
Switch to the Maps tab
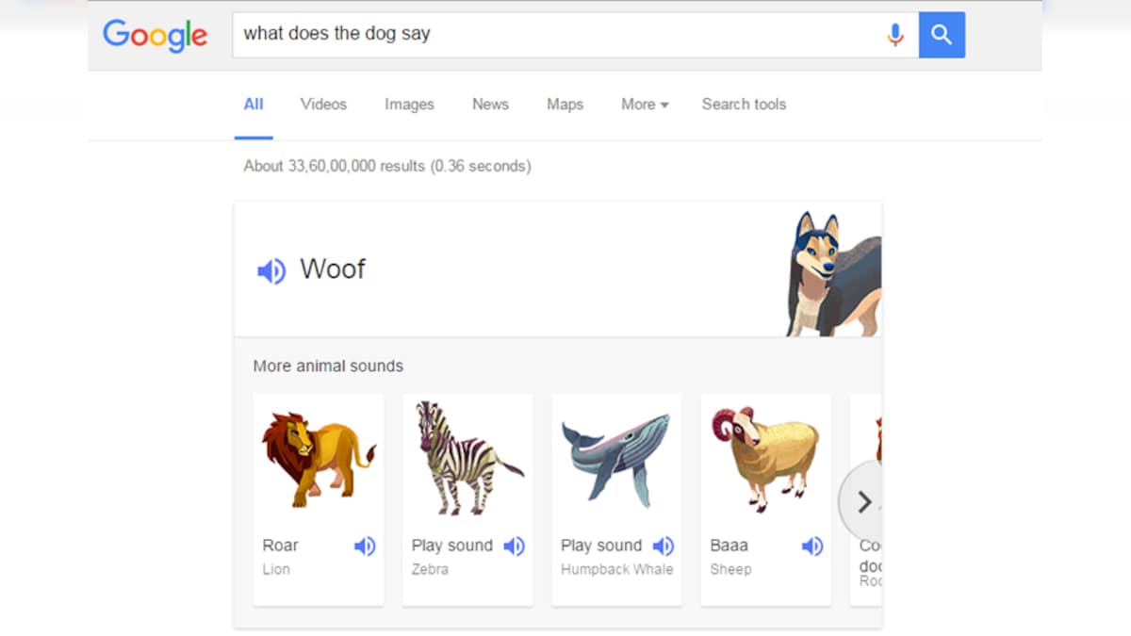coord(565,105)
